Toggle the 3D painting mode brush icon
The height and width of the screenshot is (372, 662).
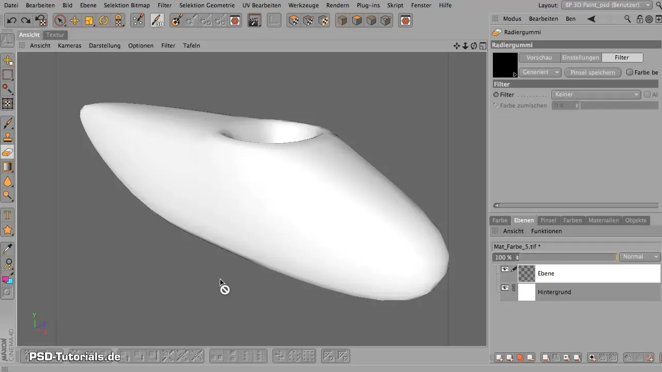[x=157, y=21]
